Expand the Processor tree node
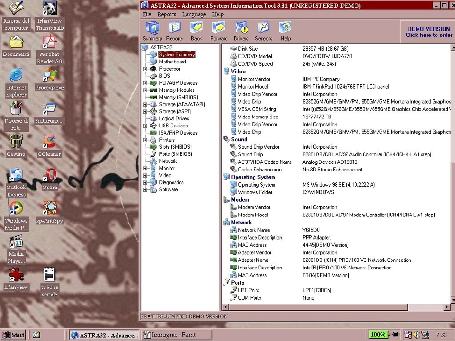Image resolution: width=455 pixels, height=341 pixels. [x=145, y=69]
